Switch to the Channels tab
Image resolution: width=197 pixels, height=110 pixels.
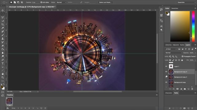tap(168, 93)
